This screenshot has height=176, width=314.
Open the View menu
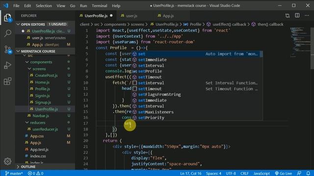(61, 5)
